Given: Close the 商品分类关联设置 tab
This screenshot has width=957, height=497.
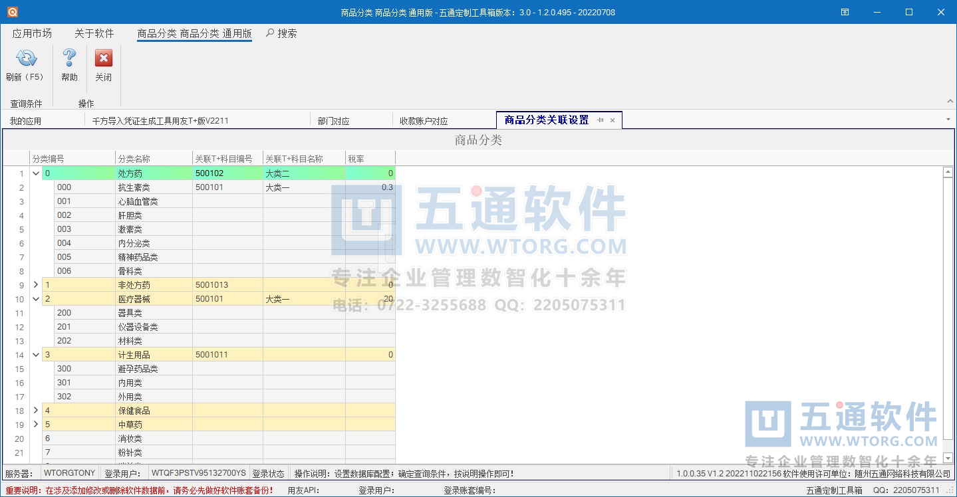Looking at the screenshot, I should tap(613, 120).
